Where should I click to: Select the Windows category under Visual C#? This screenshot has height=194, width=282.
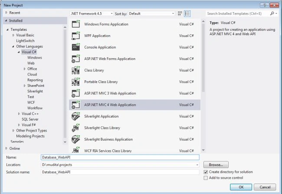[x=35, y=58]
